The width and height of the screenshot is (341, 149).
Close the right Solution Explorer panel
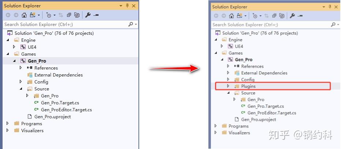pyautogui.click(x=336, y=7)
